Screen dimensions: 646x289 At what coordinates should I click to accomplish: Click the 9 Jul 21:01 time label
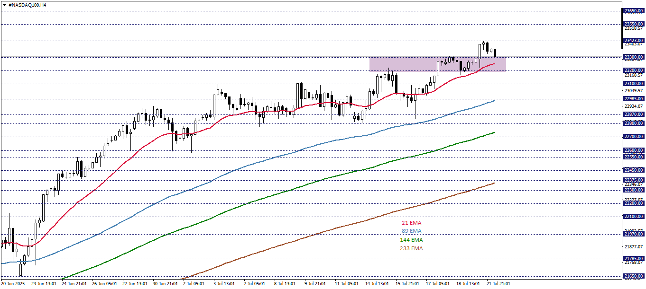315,284
